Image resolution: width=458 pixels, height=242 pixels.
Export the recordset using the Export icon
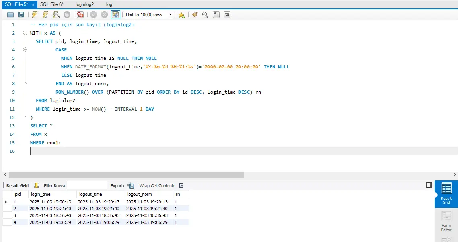tap(131, 185)
